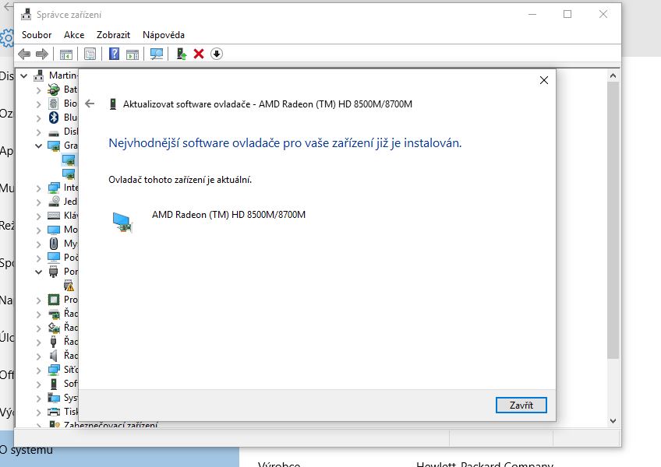
Task: Select the Poč computer tree item
Action: pyautogui.click(x=70, y=258)
